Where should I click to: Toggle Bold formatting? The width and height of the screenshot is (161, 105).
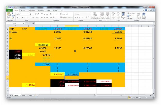18,17
